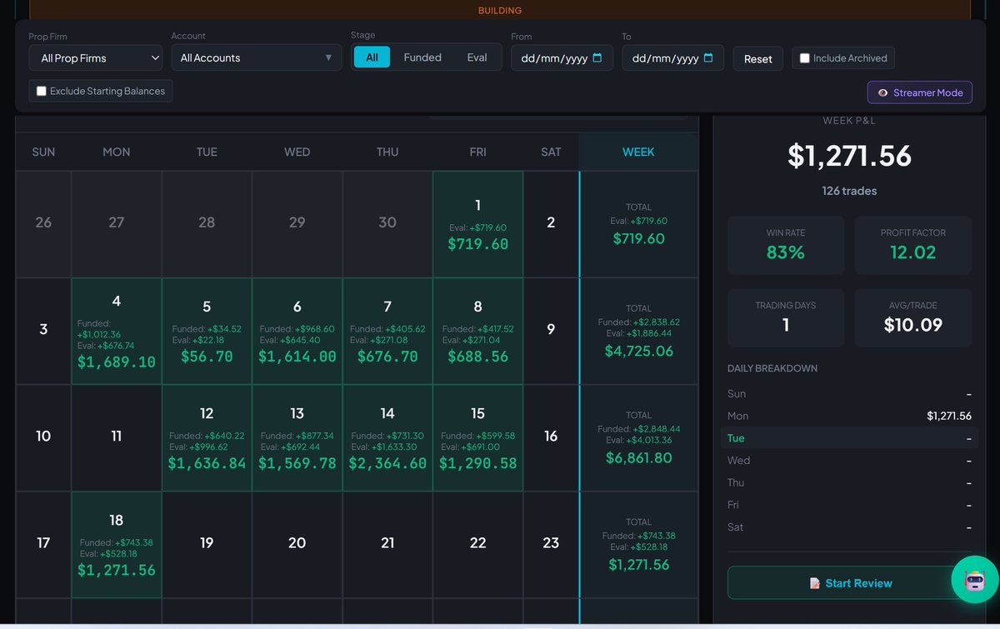Click the week total $6,861.80 cell
The height and width of the screenshot is (629, 1000).
639,437
